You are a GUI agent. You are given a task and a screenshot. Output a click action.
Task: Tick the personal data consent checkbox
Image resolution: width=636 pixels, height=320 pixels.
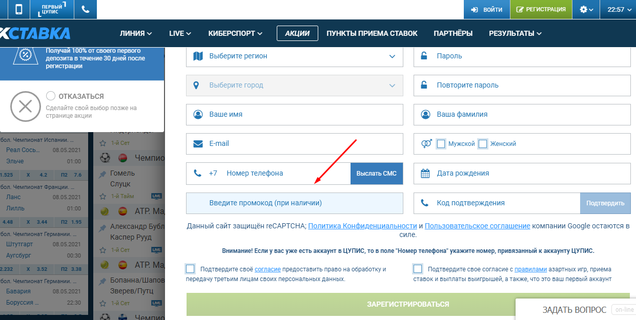[x=191, y=269]
